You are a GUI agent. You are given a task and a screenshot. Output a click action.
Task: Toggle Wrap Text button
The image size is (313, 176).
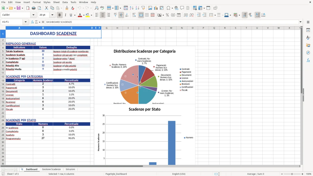pos(134,15)
